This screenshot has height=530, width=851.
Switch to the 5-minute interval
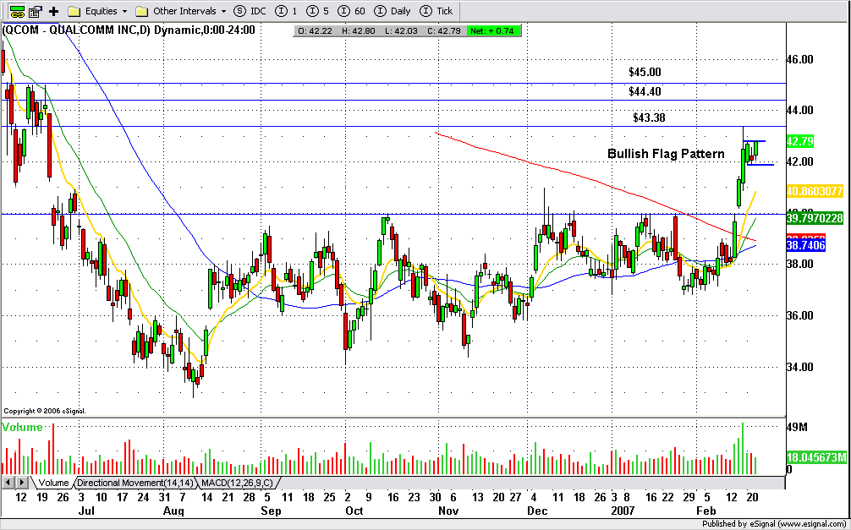pyautogui.click(x=317, y=11)
